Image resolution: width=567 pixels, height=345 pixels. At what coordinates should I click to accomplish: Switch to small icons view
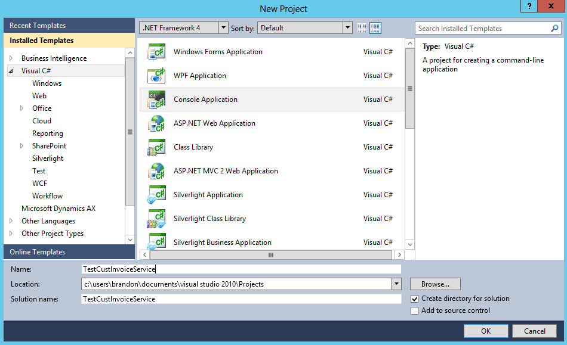pos(362,28)
